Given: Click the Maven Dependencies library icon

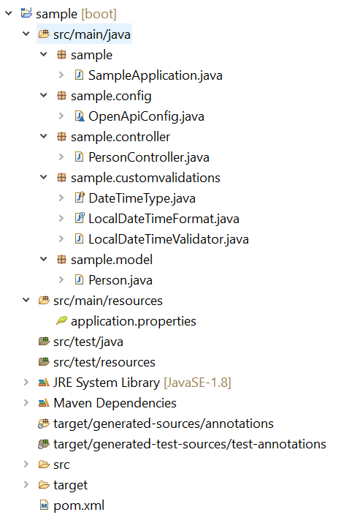Looking at the screenshot, I should coord(44,403).
